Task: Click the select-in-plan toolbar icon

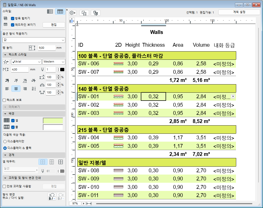Action: pyautogui.click(x=84, y=13)
